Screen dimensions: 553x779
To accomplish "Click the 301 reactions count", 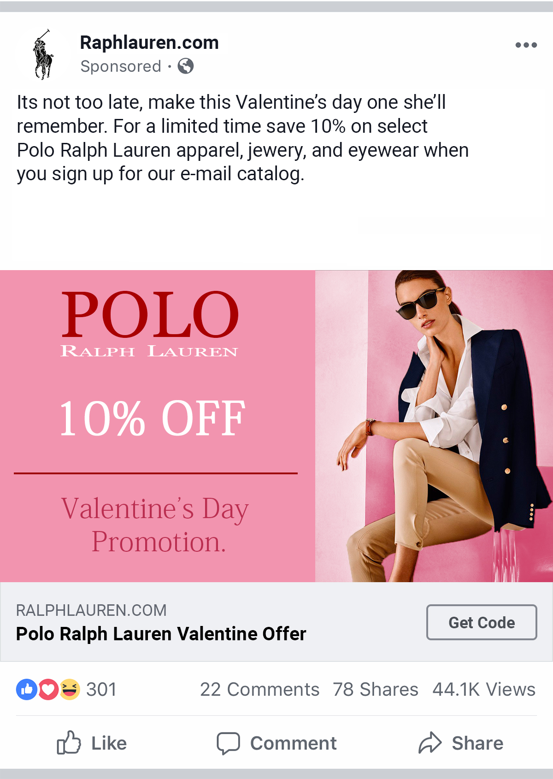I will pos(101,690).
